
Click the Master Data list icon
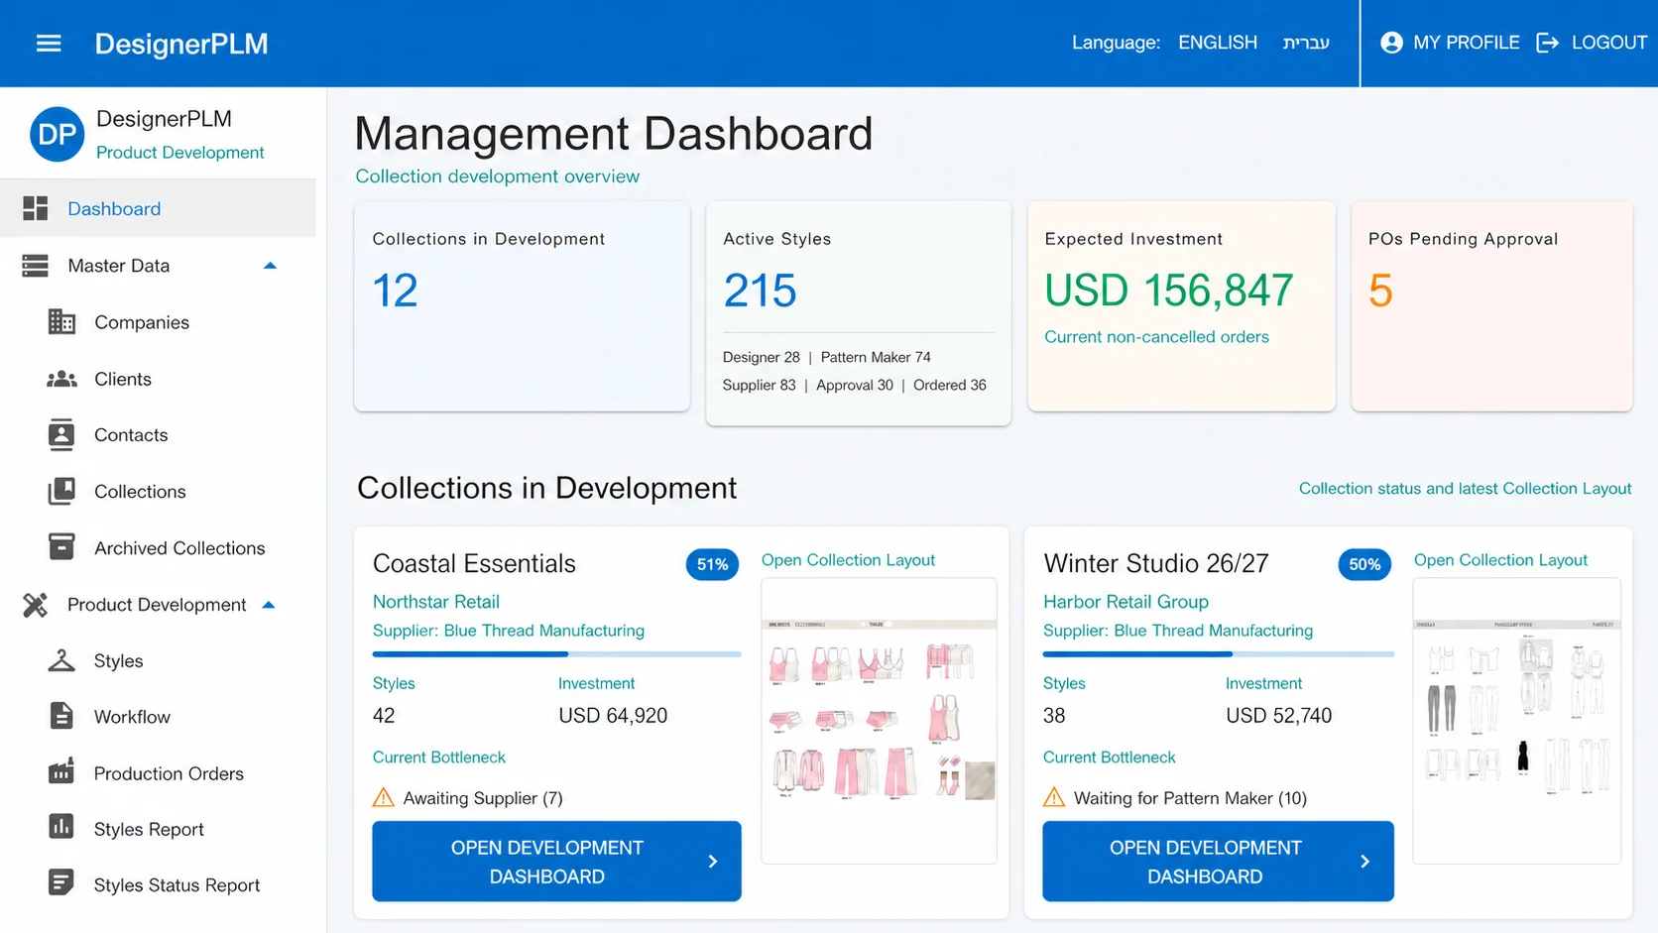(36, 266)
